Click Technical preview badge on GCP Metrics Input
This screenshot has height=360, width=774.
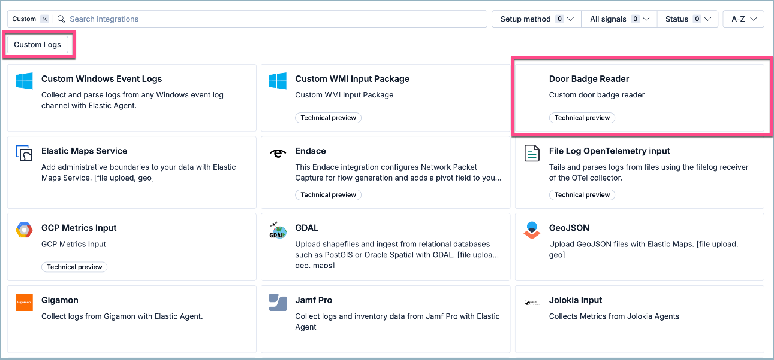point(74,267)
